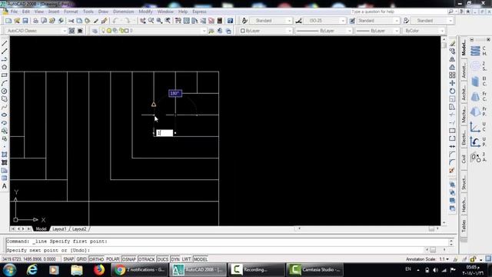Click the MODEL button in status bar
Image resolution: width=492 pixels, height=277 pixels.
tap(201, 259)
